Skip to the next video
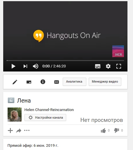 tap(25, 66)
